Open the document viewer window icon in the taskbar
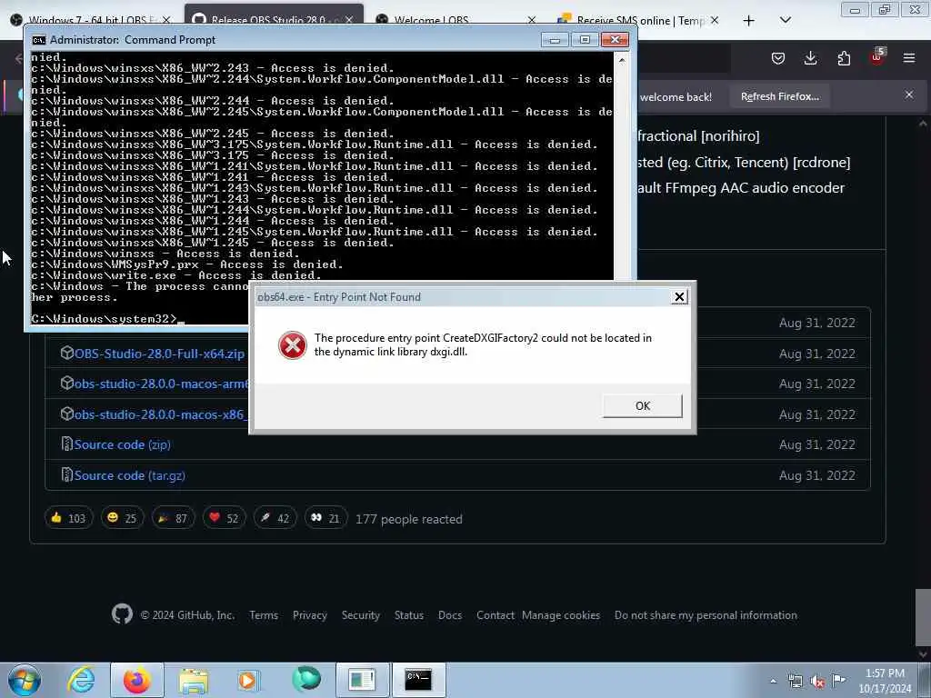931x698 pixels. (362, 680)
